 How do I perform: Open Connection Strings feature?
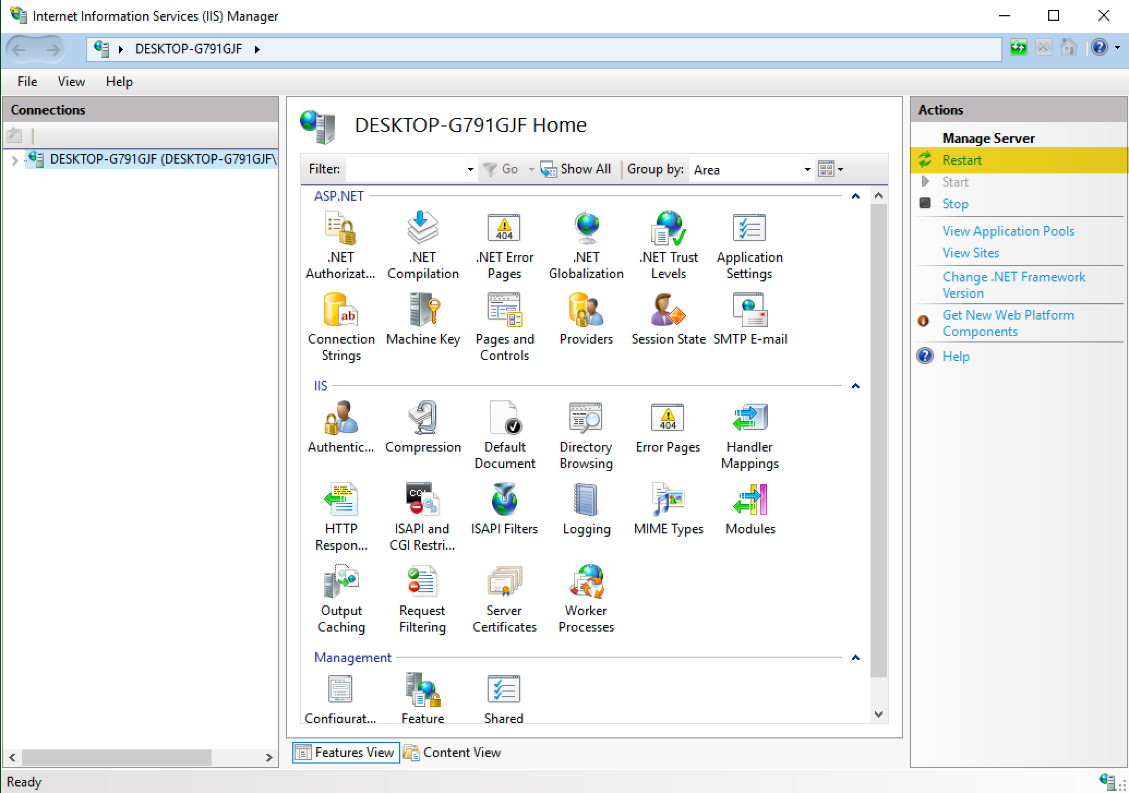pos(341,327)
